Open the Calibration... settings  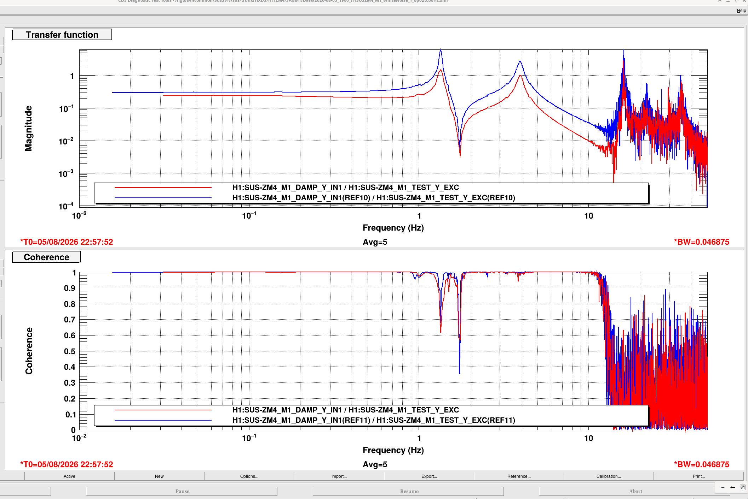(609, 476)
